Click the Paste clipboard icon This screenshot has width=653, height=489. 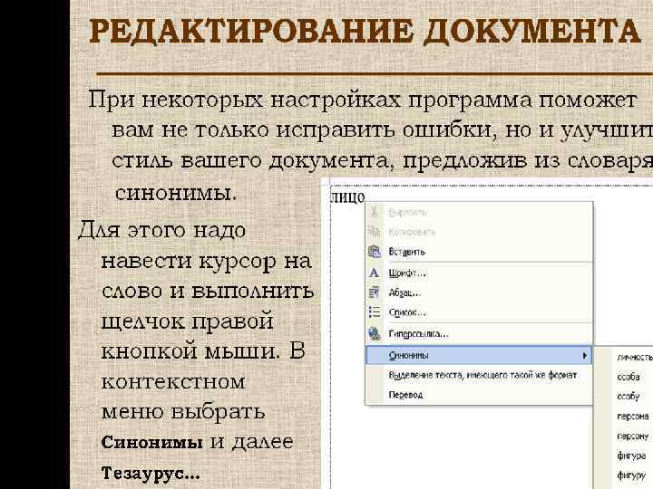375,252
